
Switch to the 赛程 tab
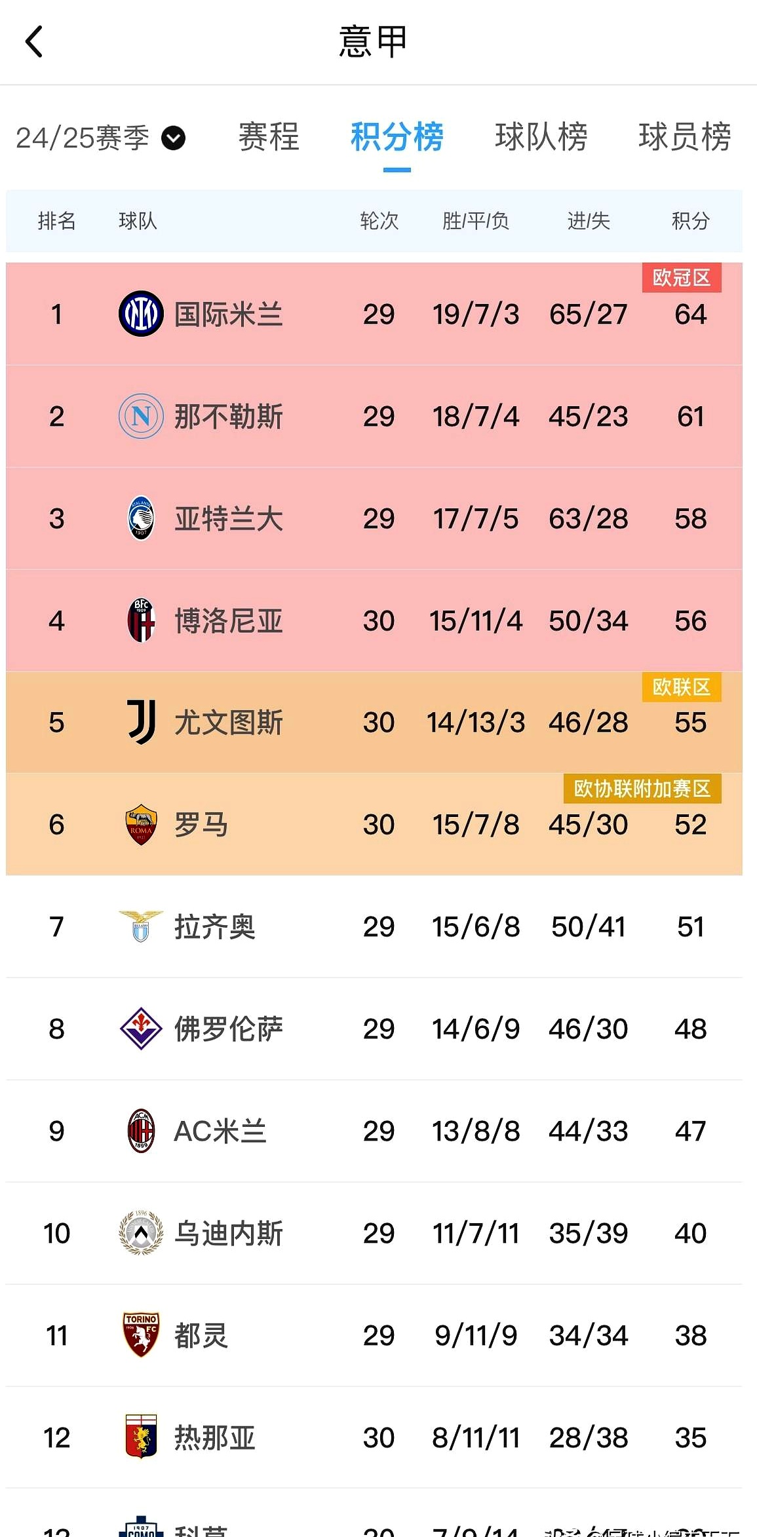click(268, 137)
